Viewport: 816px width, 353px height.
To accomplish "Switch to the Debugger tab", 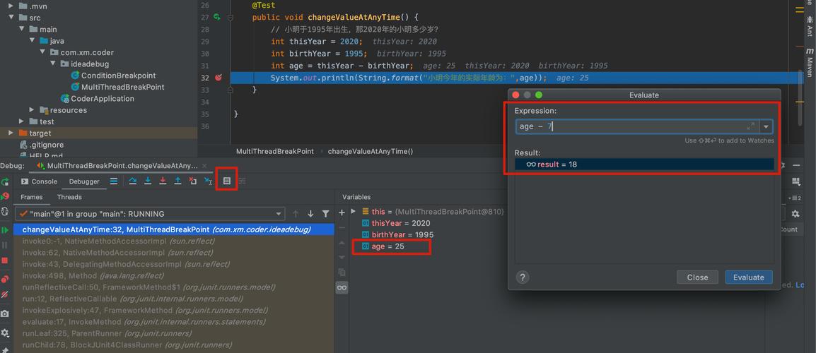I will [x=84, y=181].
